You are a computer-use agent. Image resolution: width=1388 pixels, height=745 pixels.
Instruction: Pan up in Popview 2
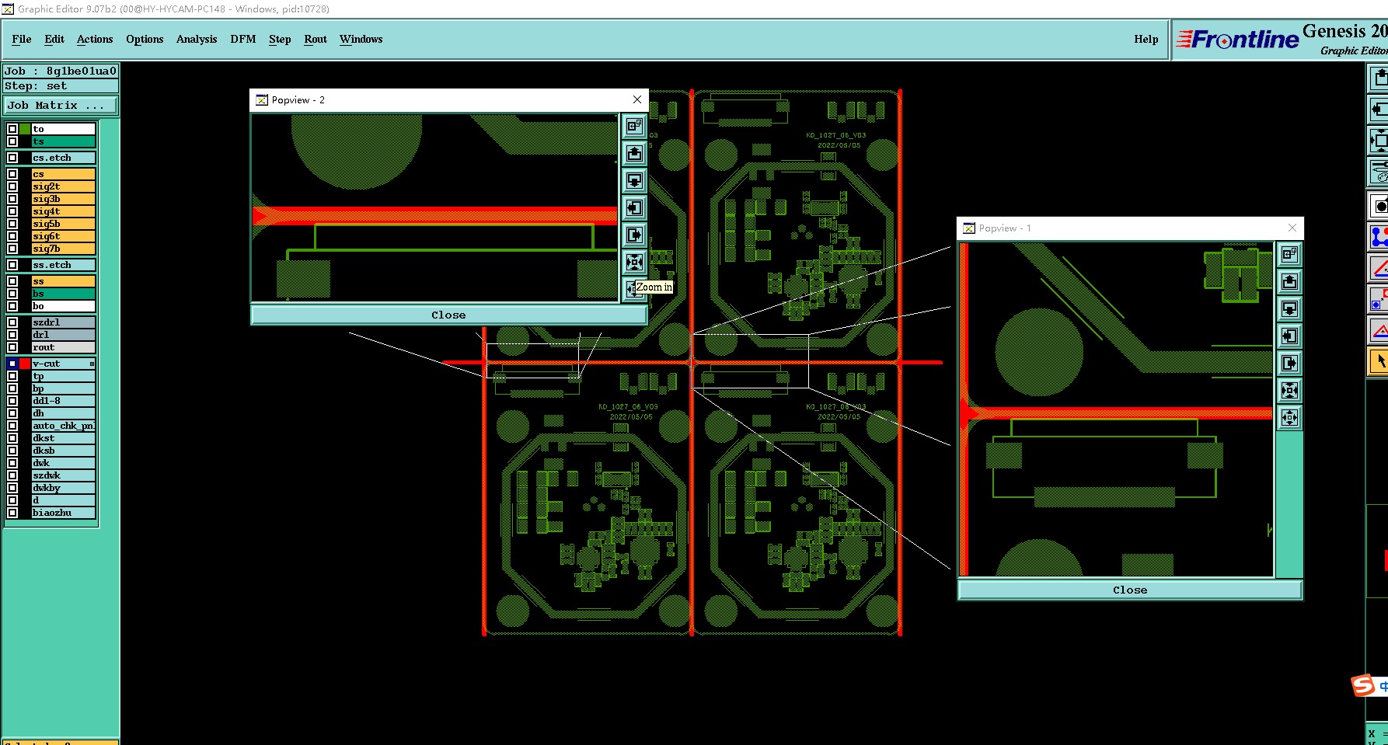pos(634,153)
